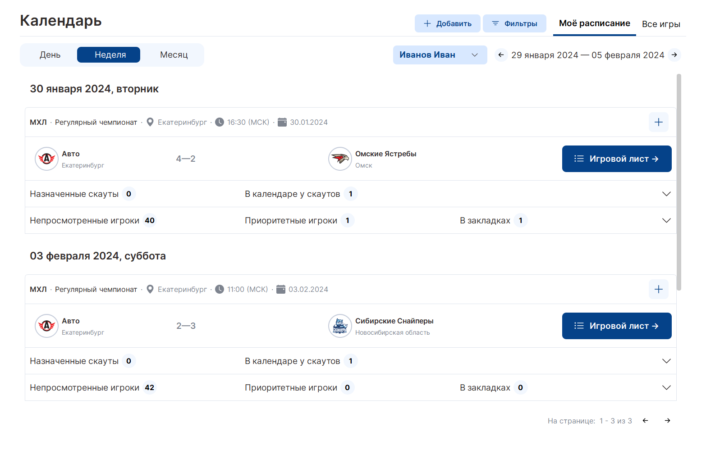The width and height of the screenshot is (706, 450).
Task: Click В закладках with count 0
Action: (493, 387)
